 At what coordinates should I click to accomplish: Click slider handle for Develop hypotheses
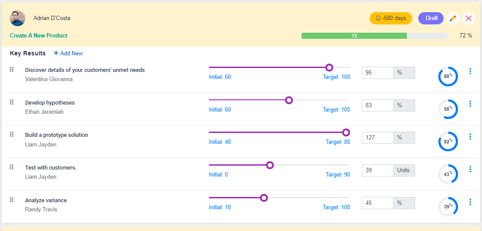289,100
